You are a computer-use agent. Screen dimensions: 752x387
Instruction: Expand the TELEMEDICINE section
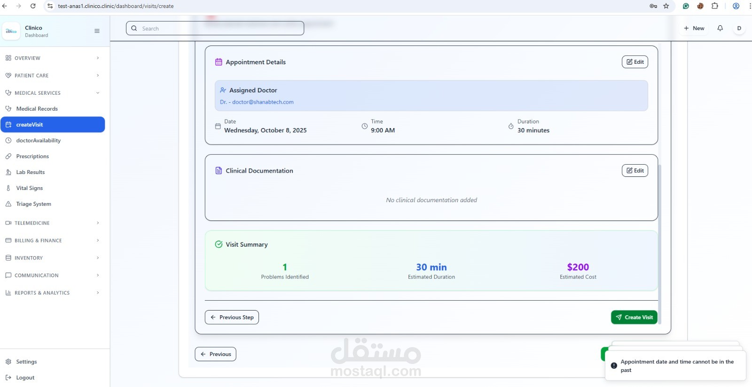tap(53, 223)
